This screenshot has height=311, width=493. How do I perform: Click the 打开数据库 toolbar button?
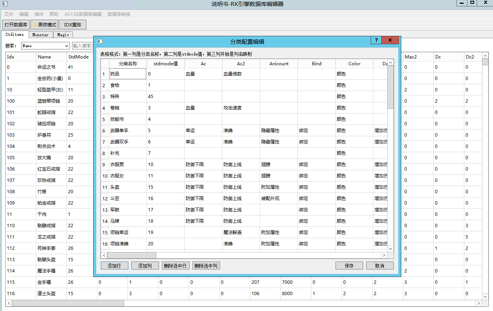click(x=16, y=25)
